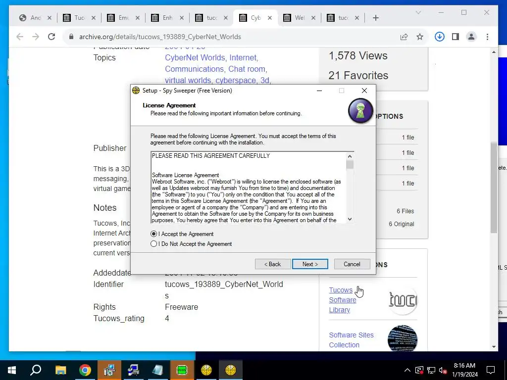Click the green chip taskbar icon
This screenshot has height=380, width=507.
182,370
